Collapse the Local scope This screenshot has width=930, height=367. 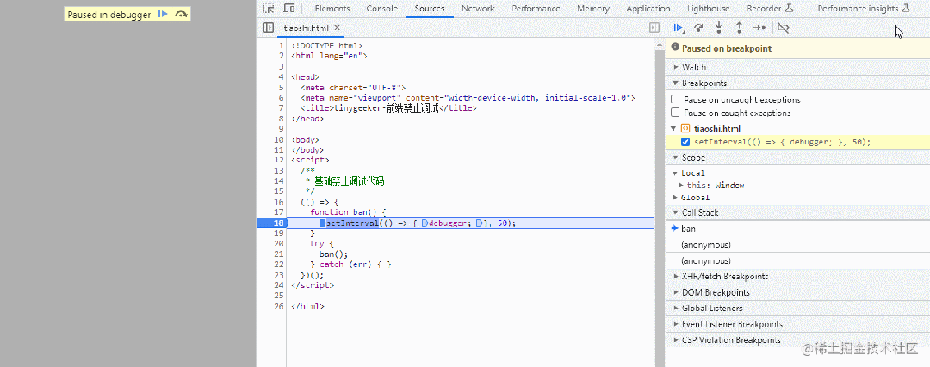(x=675, y=174)
